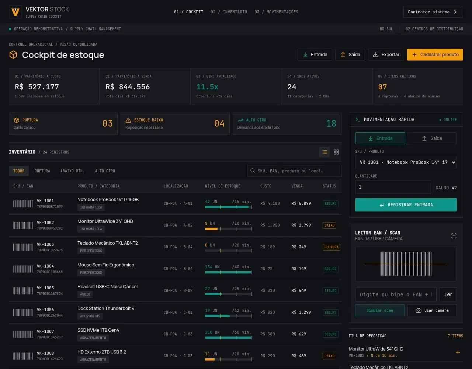Focus the SKU, EAN search field
The image size is (472, 369).
pyautogui.click(x=294, y=171)
